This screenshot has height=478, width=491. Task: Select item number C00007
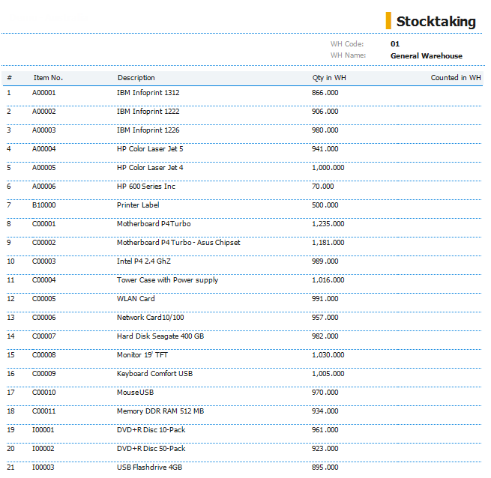tap(44, 336)
